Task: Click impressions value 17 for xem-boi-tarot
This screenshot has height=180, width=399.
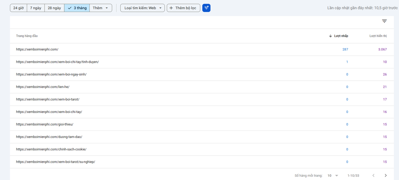Action: (385, 99)
